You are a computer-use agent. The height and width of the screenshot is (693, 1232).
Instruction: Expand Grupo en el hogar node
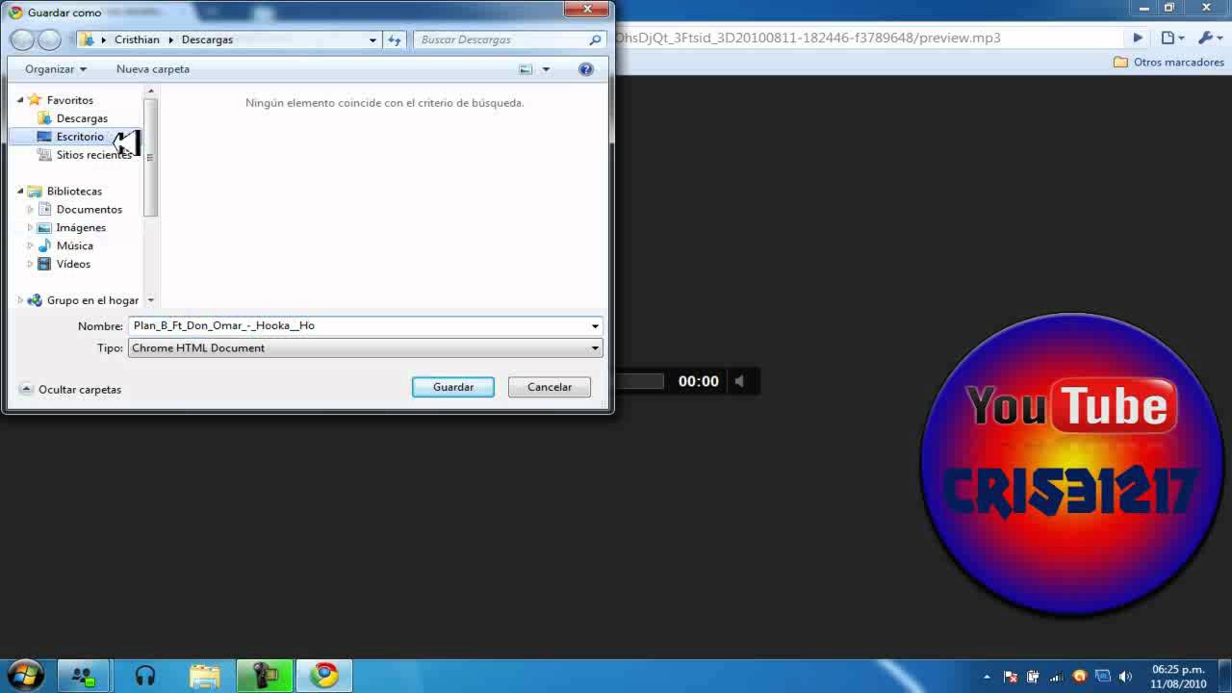[20, 300]
